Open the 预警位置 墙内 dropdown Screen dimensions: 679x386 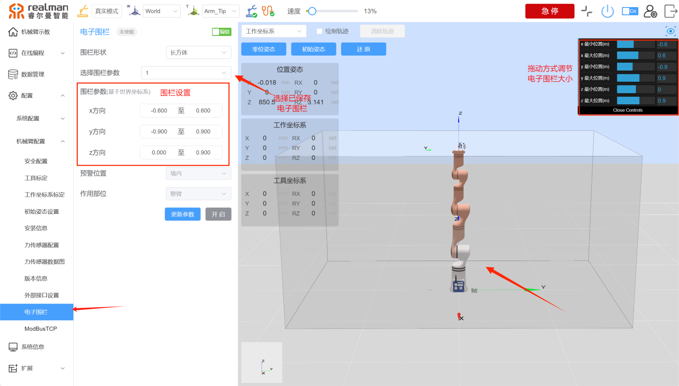pyautogui.click(x=199, y=173)
